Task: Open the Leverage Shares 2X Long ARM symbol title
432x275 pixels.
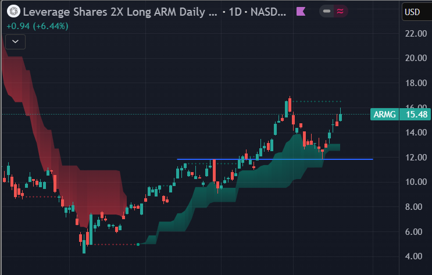Action: pyautogui.click(x=120, y=12)
